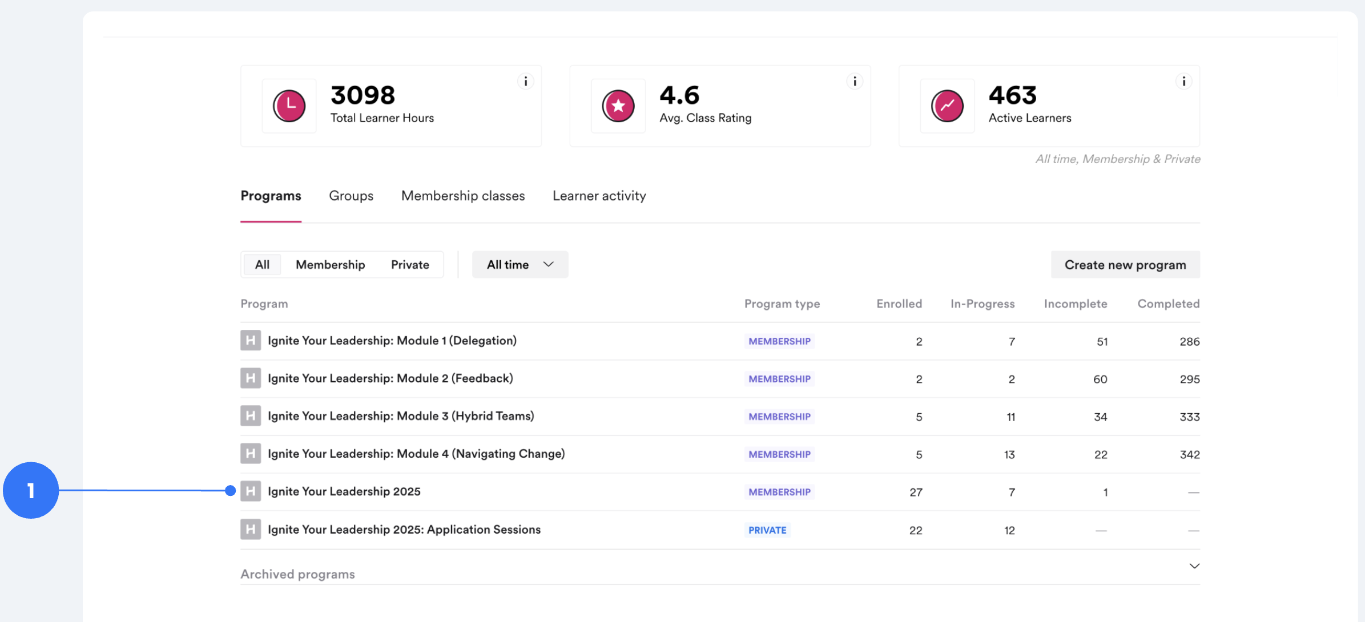Image resolution: width=1365 pixels, height=622 pixels.
Task: Click the Program column header
Action: coord(264,304)
